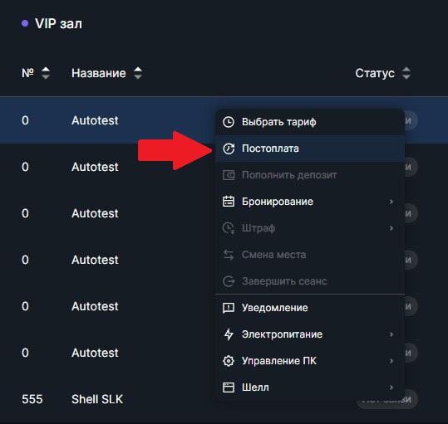Sort the table by № column

(x=46, y=73)
